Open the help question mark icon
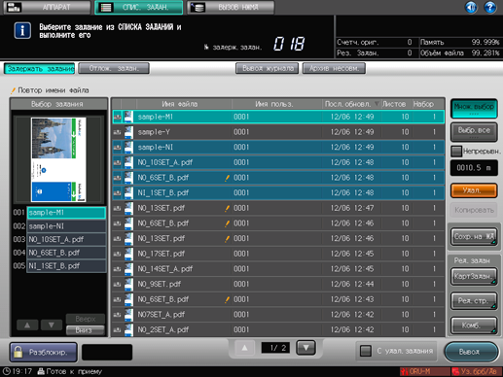 [489, 7]
